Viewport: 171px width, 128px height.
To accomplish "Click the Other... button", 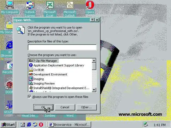I will tap(87, 107).
